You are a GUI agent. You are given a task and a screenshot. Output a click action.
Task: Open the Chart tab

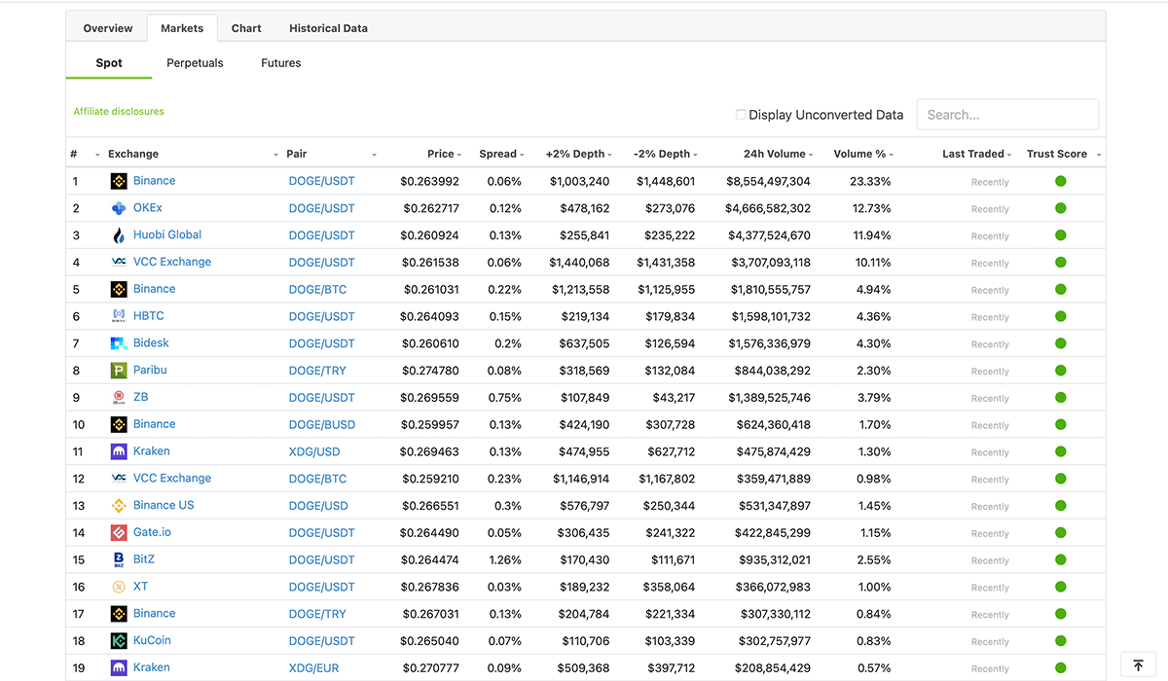coord(246,28)
